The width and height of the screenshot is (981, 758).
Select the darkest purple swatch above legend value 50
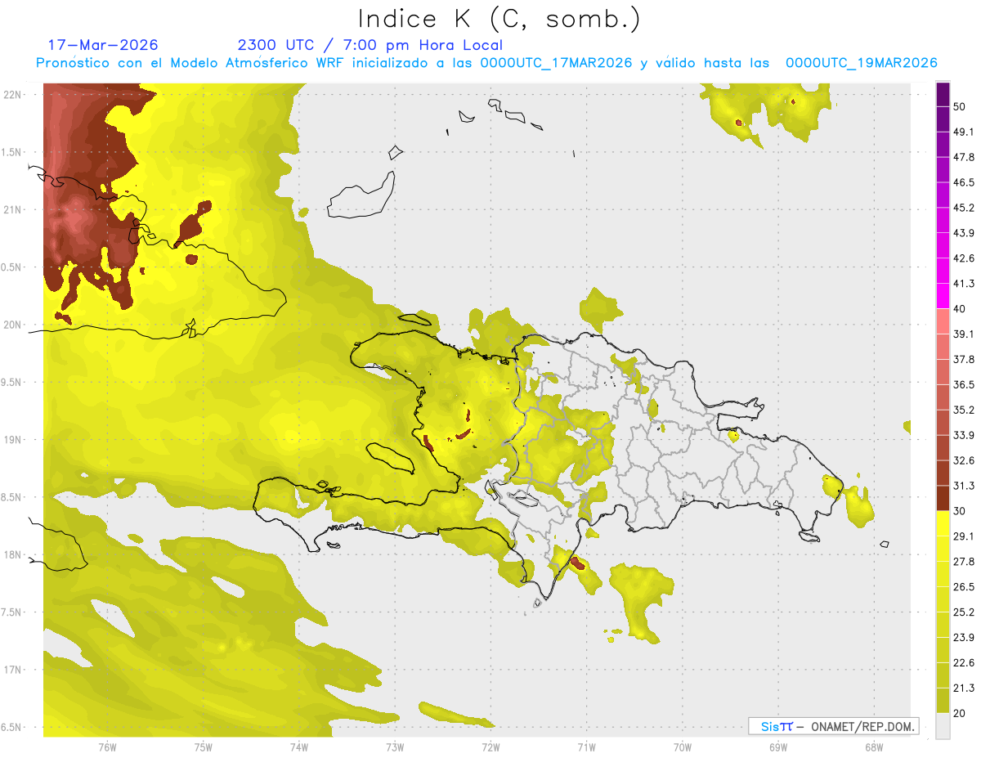[943, 94]
